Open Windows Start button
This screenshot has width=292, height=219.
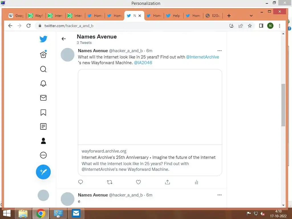click(7, 213)
